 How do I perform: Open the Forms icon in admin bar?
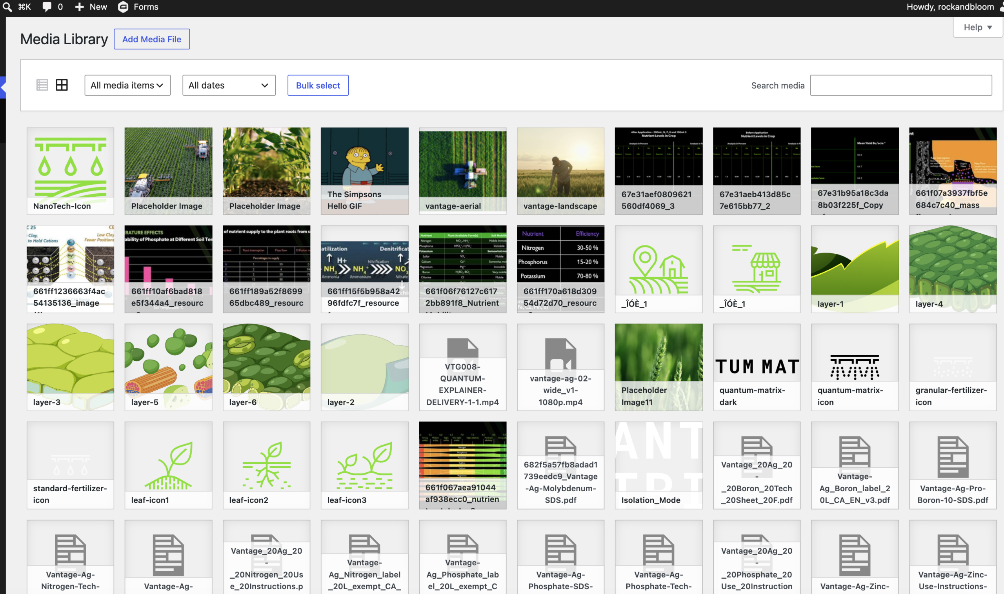pyautogui.click(x=123, y=7)
